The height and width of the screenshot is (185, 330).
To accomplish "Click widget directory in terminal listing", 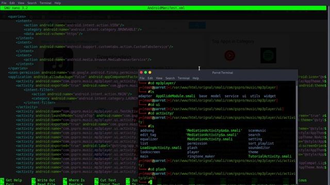I will pyautogui.click(x=270, y=96).
